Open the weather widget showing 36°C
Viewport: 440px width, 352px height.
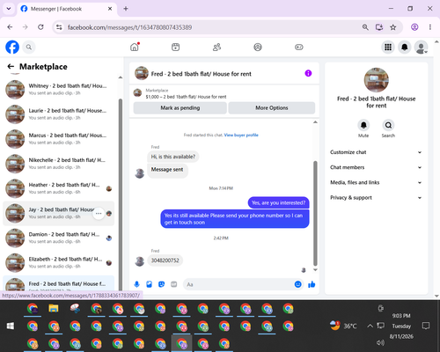pyautogui.click(x=343, y=326)
